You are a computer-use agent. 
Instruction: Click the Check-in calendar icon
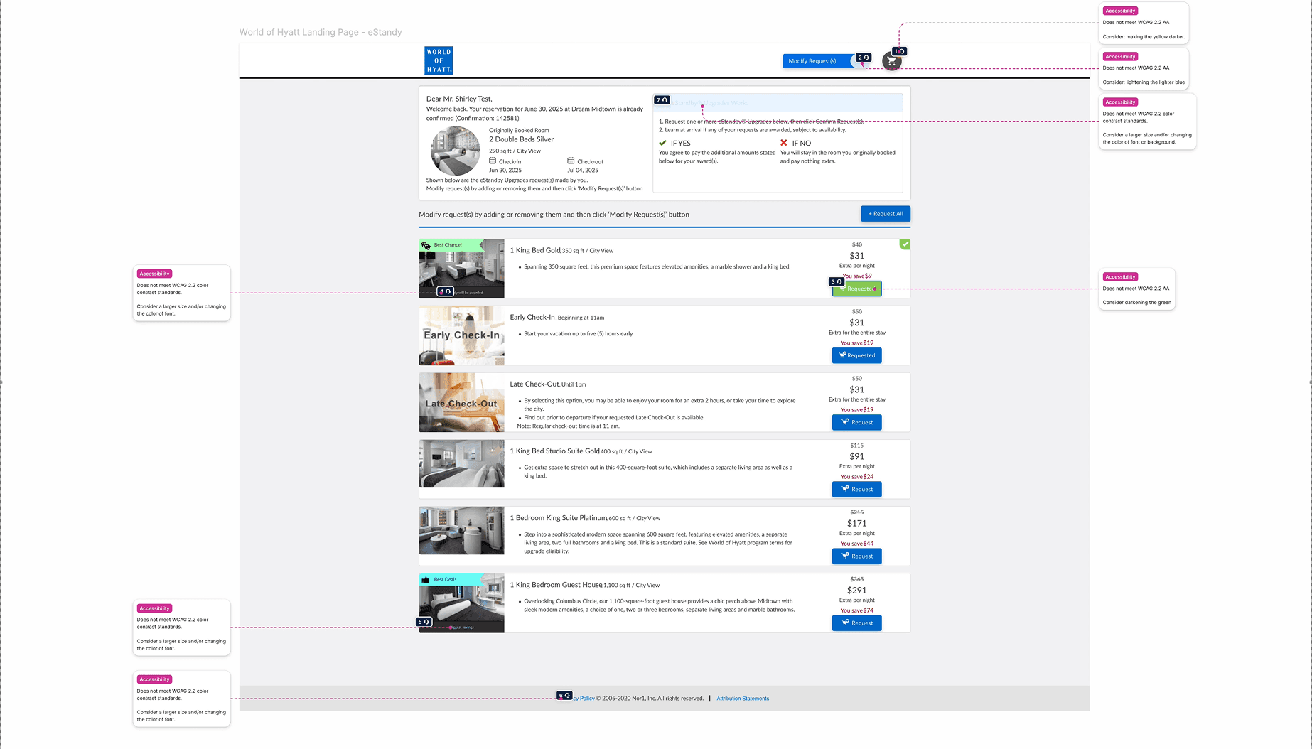pos(493,161)
